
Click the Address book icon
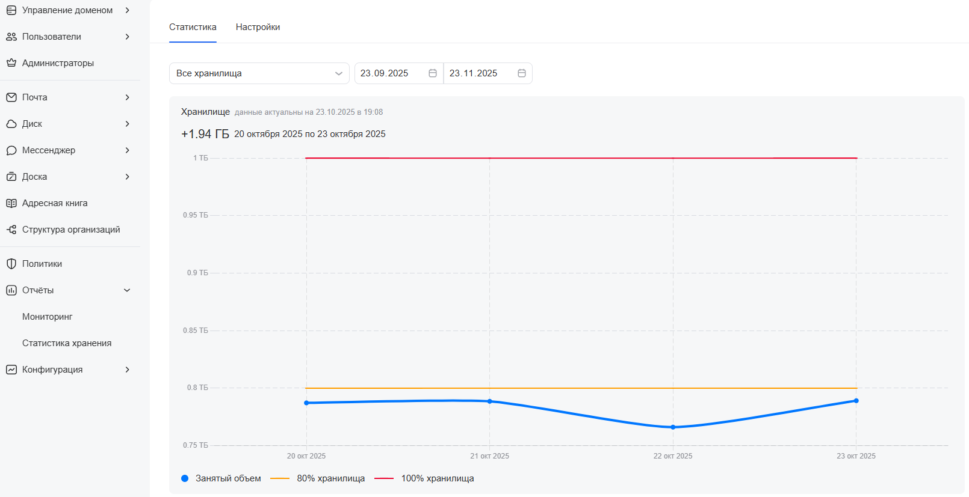11,203
